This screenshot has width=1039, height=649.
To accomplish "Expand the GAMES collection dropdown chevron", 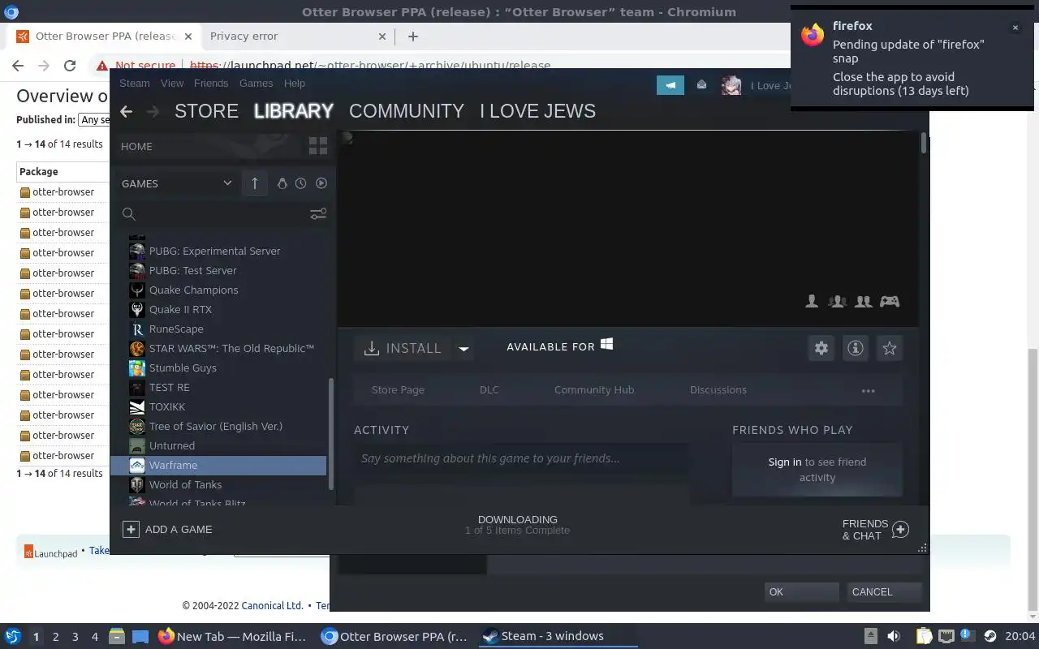I will click(x=227, y=183).
